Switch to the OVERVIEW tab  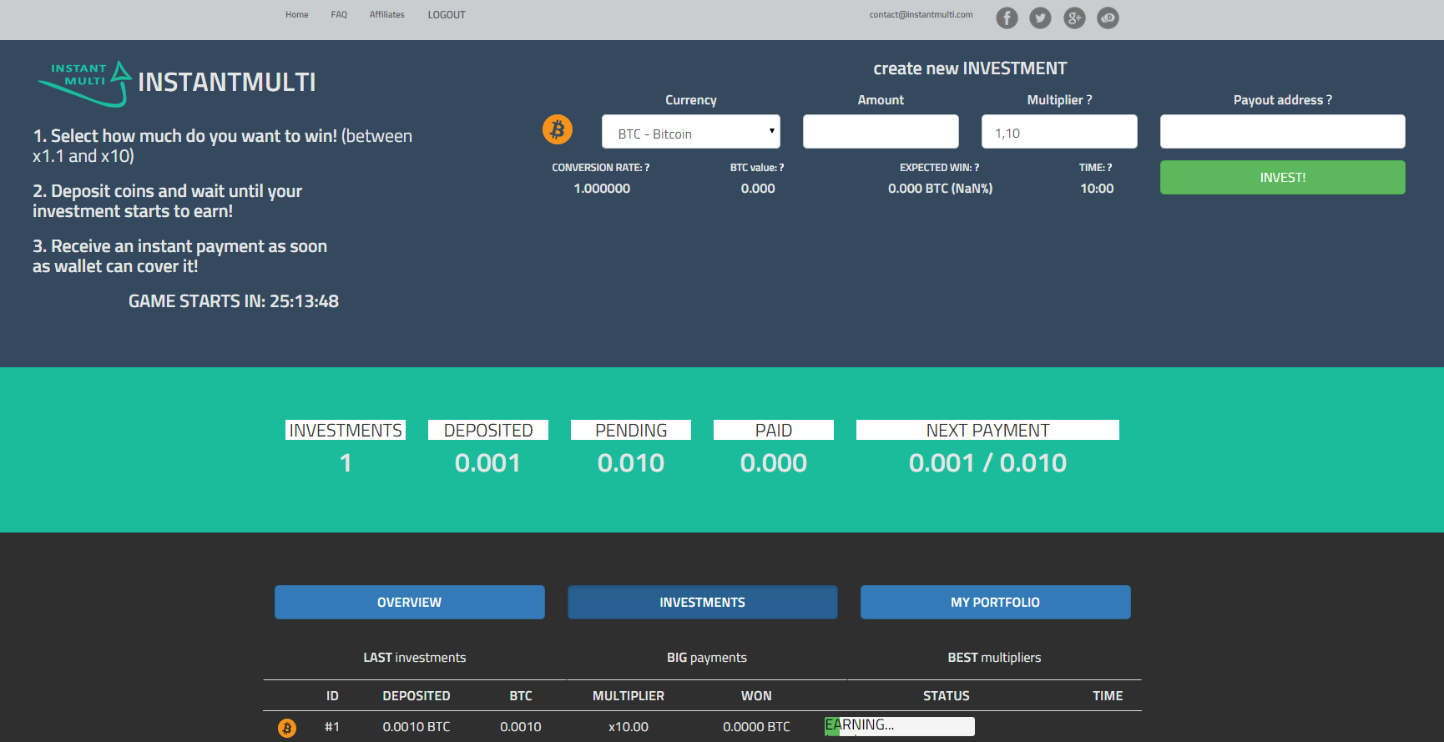[409, 602]
